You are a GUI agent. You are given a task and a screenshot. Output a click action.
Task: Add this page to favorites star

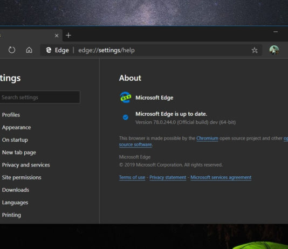coord(255,50)
